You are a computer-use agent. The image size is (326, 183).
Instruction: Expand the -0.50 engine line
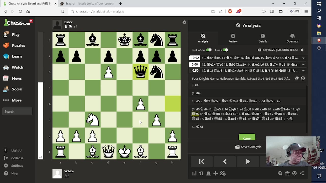303,71
